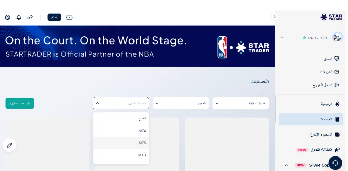This screenshot has width=348, height=171.
Task: Click the home star icon
Action: click(337, 104)
